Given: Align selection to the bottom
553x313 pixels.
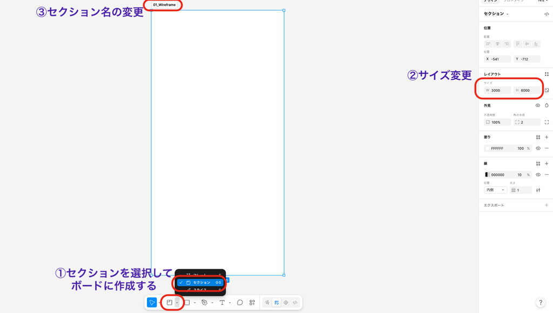Looking at the screenshot, I should [x=536, y=44].
